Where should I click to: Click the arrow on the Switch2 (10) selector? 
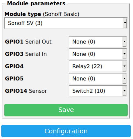click(124, 91)
